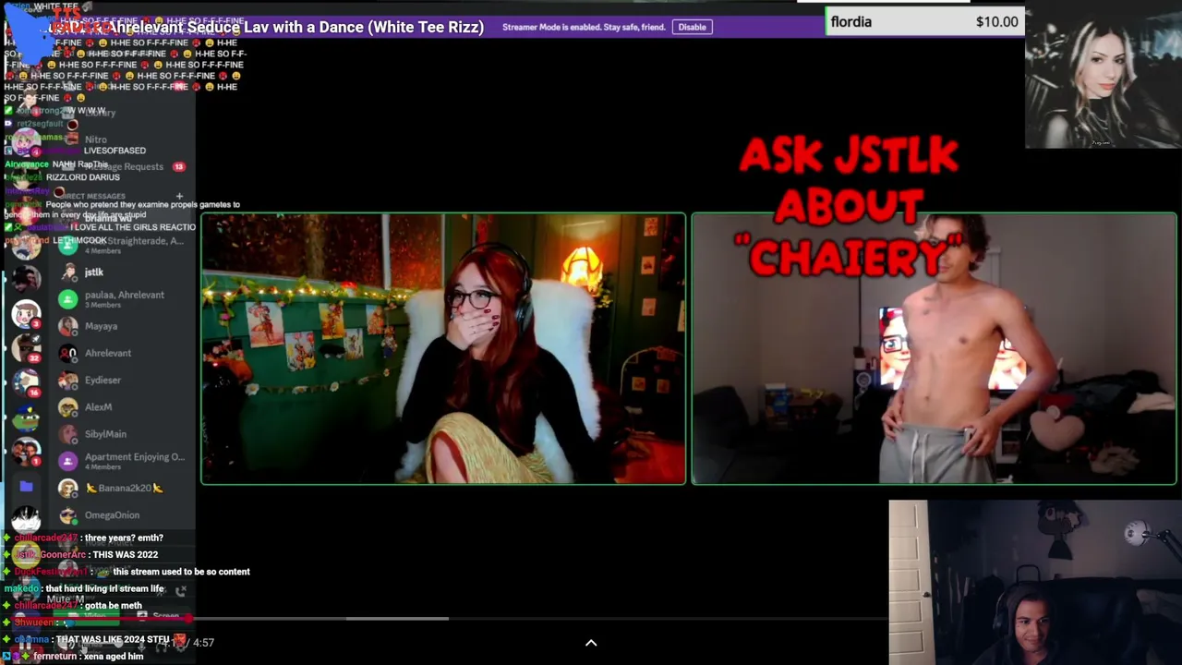Image resolution: width=1182 pixels, height=665 pixels.
Task: Click Ahrelevant's avatar in the DM list
Action: [x=67, y=353]
